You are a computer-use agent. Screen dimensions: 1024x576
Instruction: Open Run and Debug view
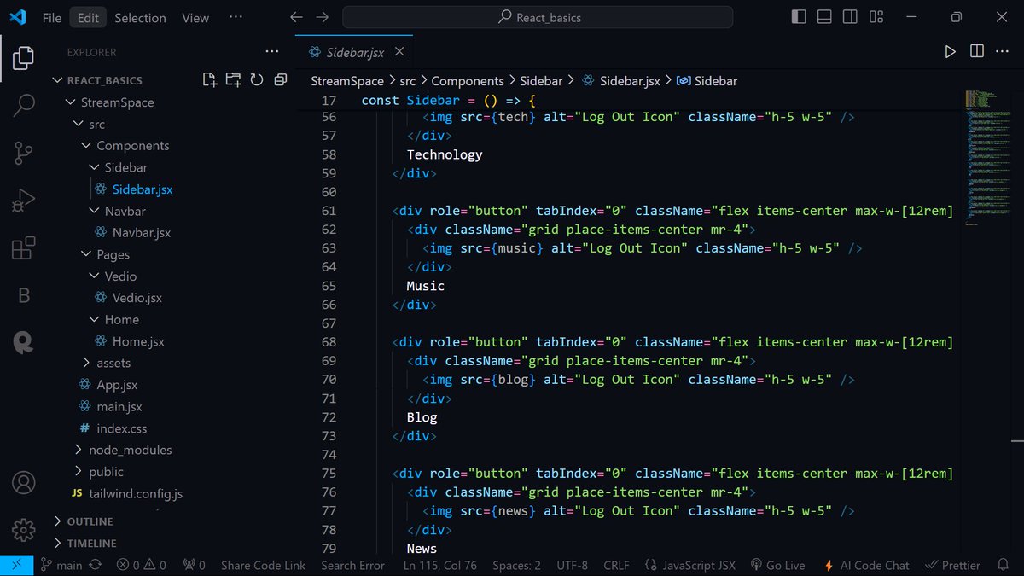23,201
